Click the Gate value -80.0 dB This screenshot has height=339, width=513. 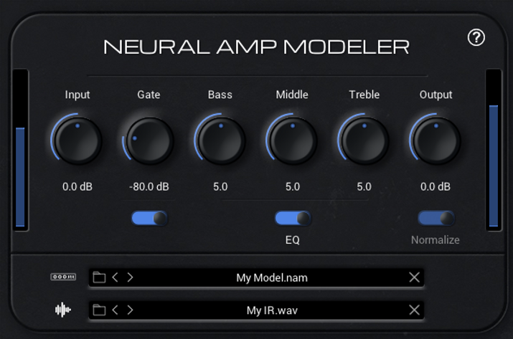click(149, 186)
